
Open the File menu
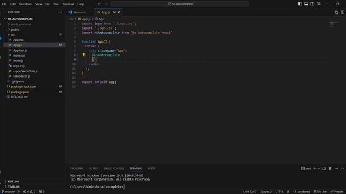click(4, 4)
